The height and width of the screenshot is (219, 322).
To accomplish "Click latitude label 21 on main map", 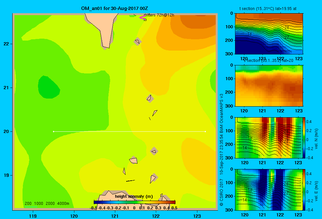I will pos(6,88).
